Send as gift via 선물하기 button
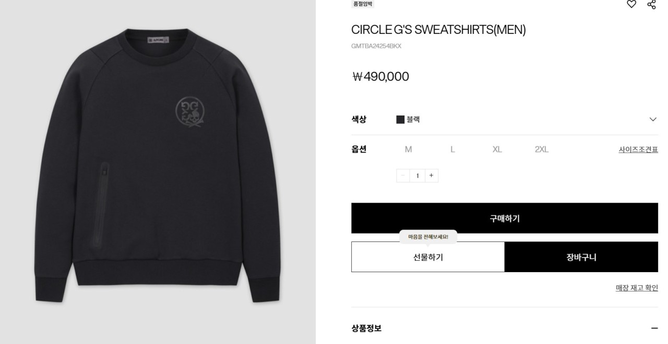 [x=428, y=257]
